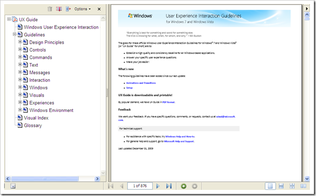Expand the Messages bookmark node

click(20, 72)
